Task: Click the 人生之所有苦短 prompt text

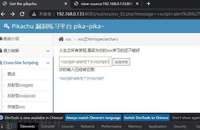Action: (100, 50)
